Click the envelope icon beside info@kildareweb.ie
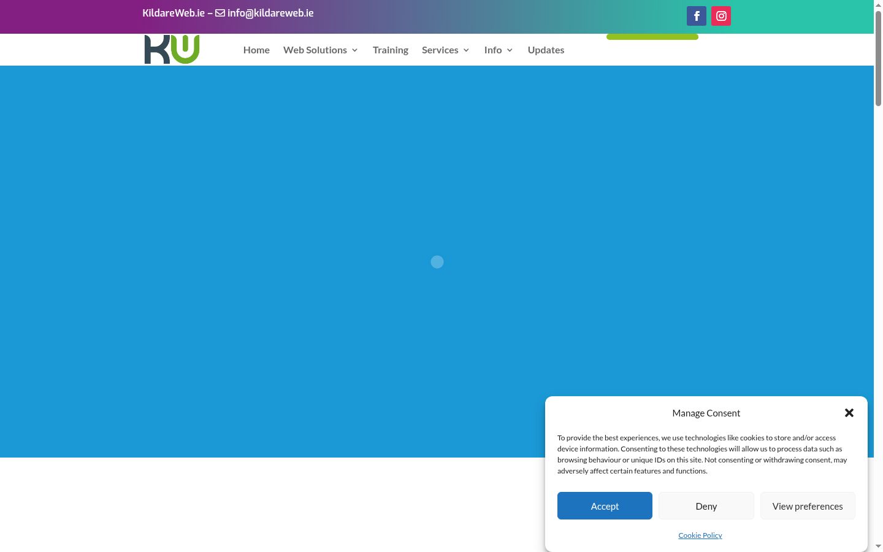 pos(220,13)
